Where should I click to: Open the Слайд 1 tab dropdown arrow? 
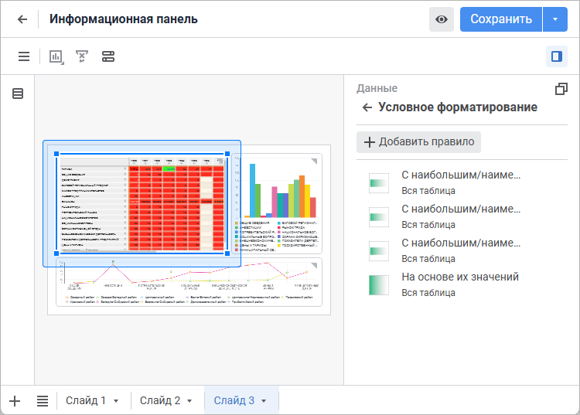(116, 401)
